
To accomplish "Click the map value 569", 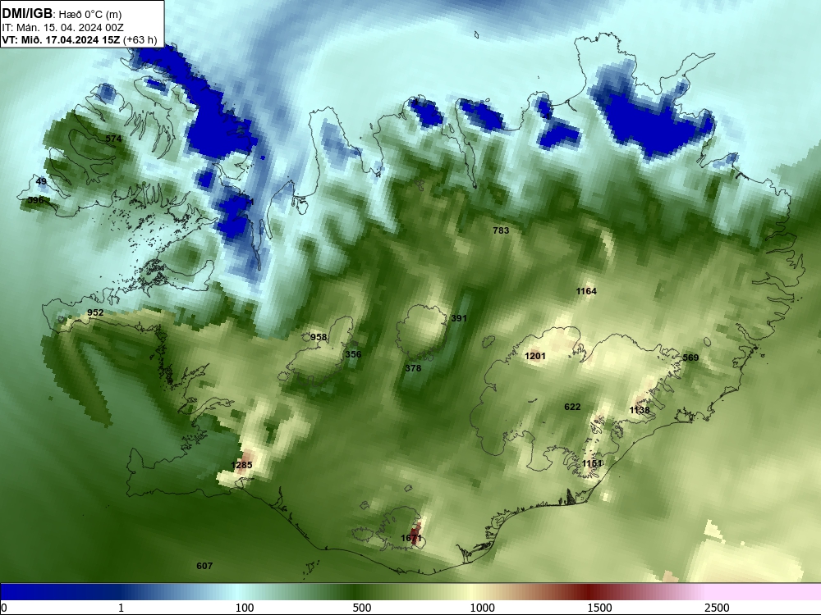I will pyautogui.click(x=690, y=358).
